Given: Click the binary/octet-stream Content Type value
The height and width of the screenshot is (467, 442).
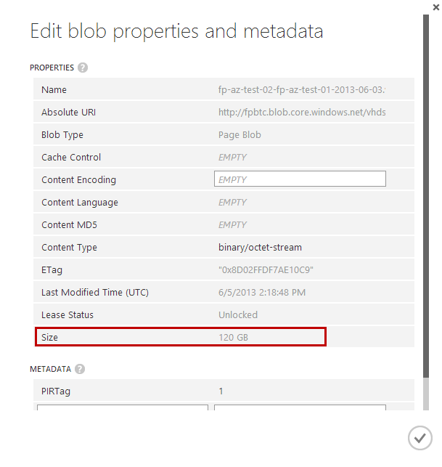Looking at the screenshot, I should (x=260, y=248).
